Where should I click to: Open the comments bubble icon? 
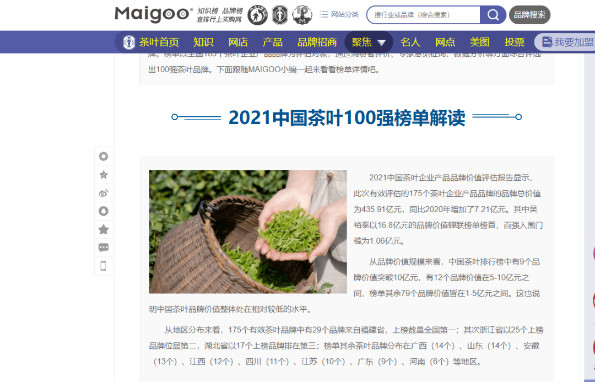pyautogui.click(x=104, y=247)
